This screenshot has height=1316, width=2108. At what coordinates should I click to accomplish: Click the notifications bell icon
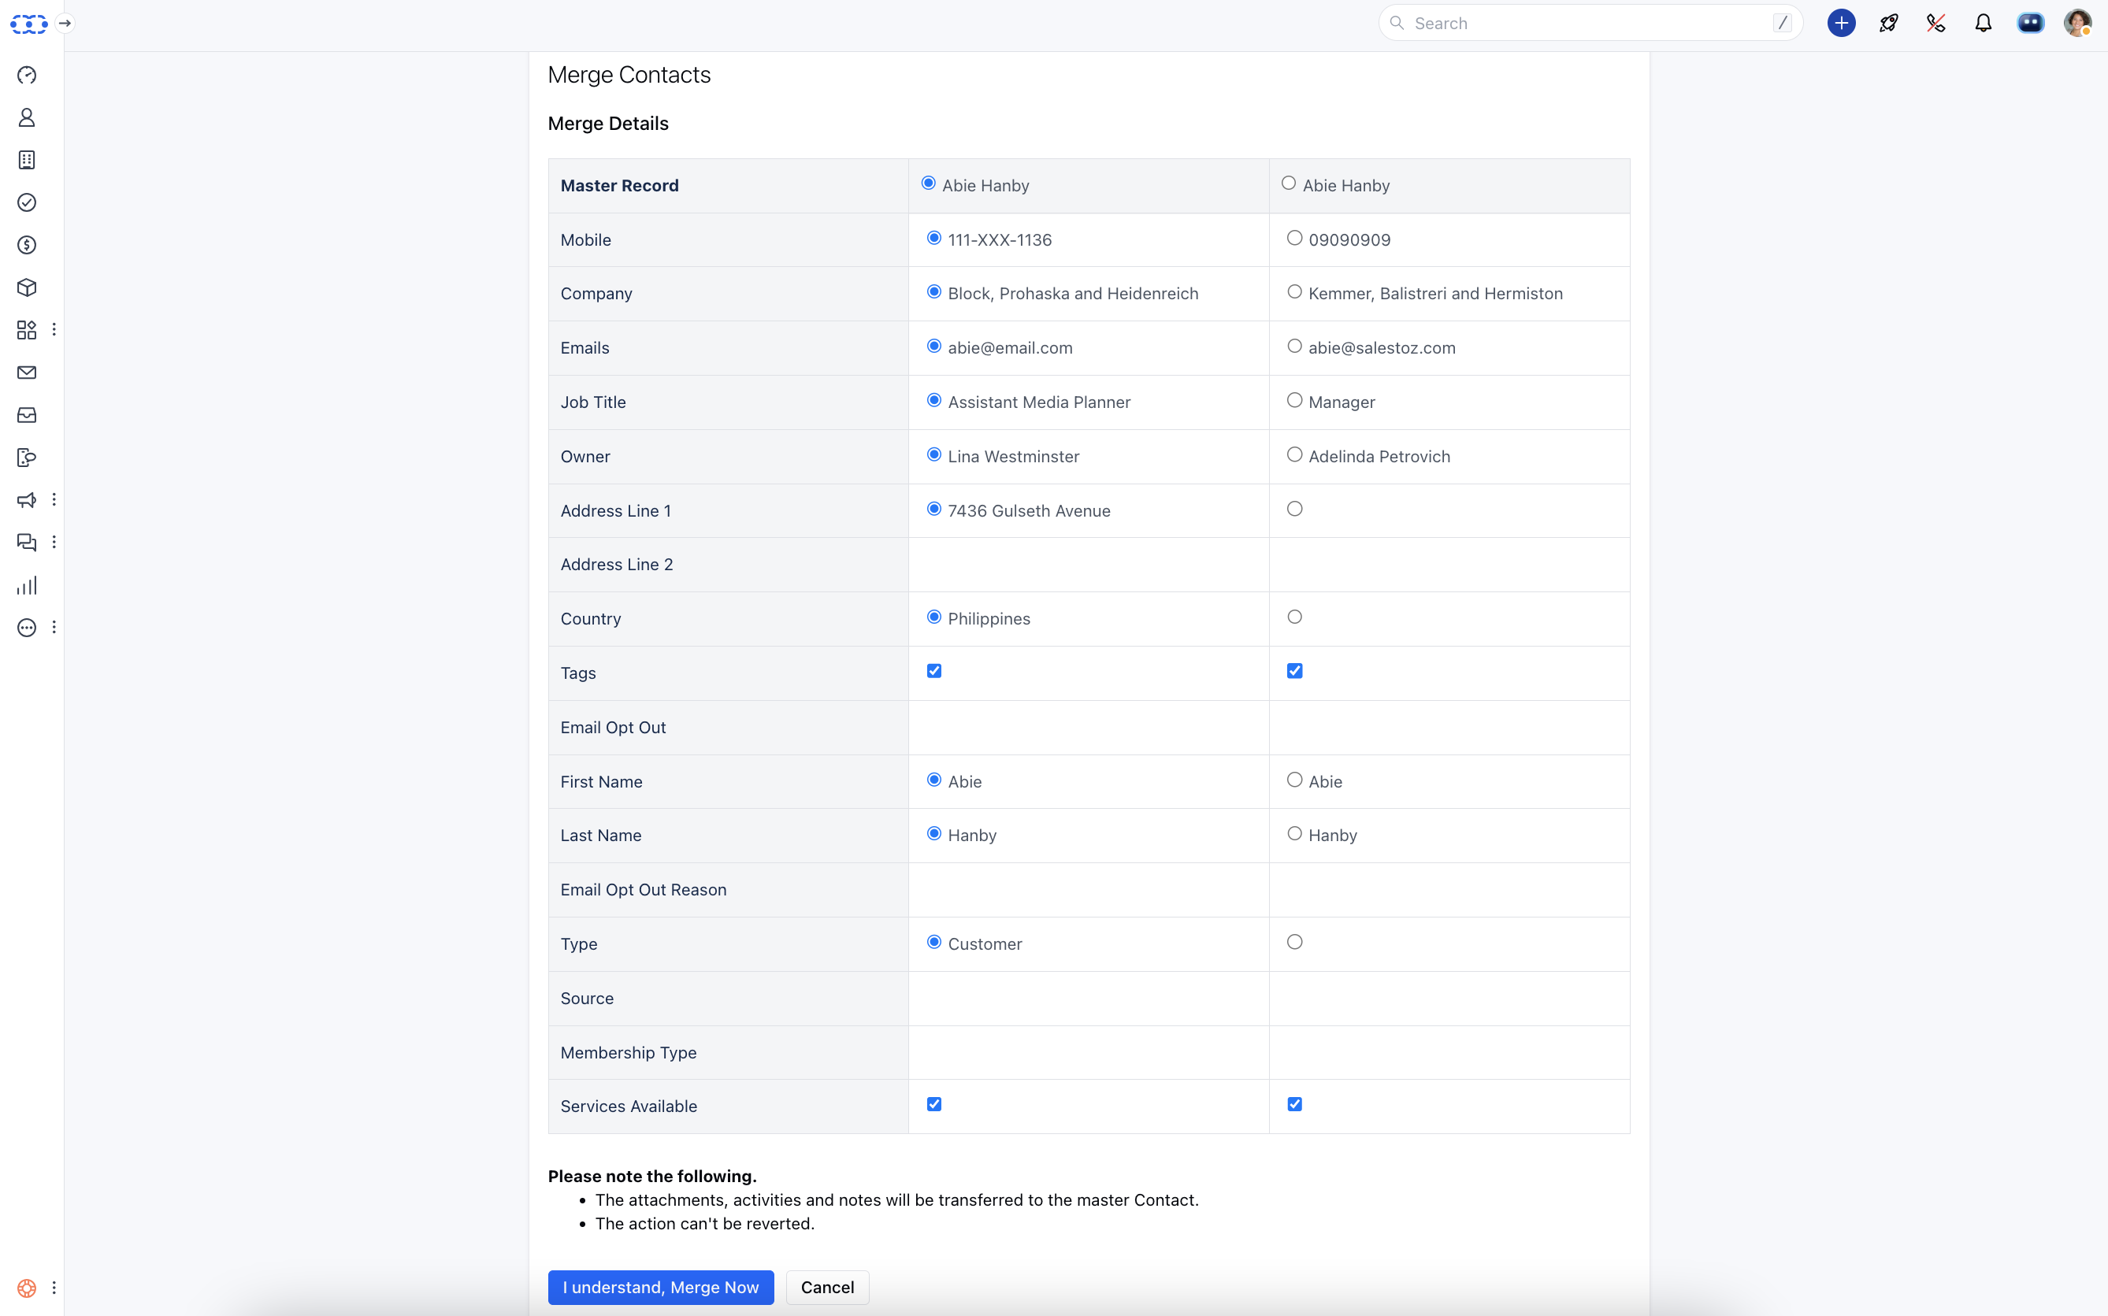coord(1983,24)
